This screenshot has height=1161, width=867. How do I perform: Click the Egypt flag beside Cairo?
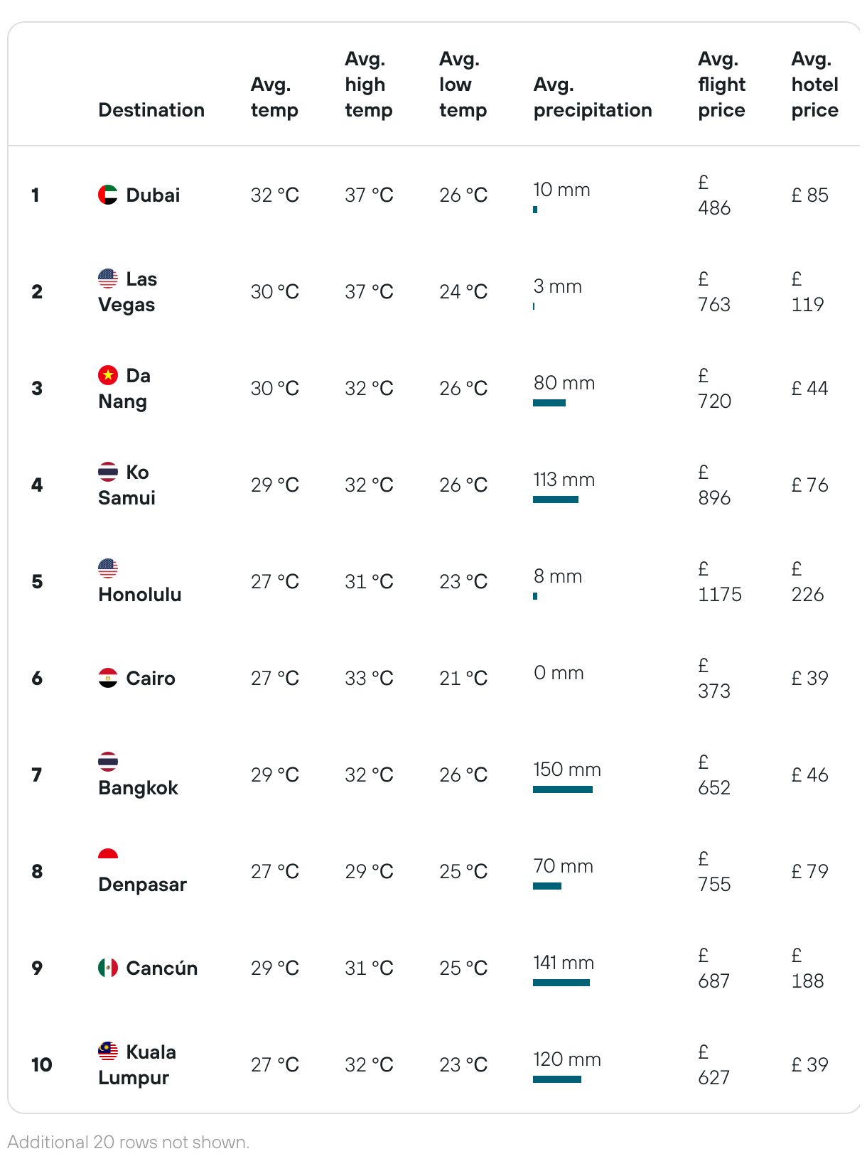click(108, 678)
